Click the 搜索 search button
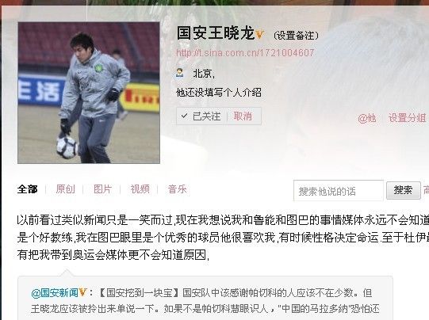Screen dimensions: 429x320 (x=404, y=190)
